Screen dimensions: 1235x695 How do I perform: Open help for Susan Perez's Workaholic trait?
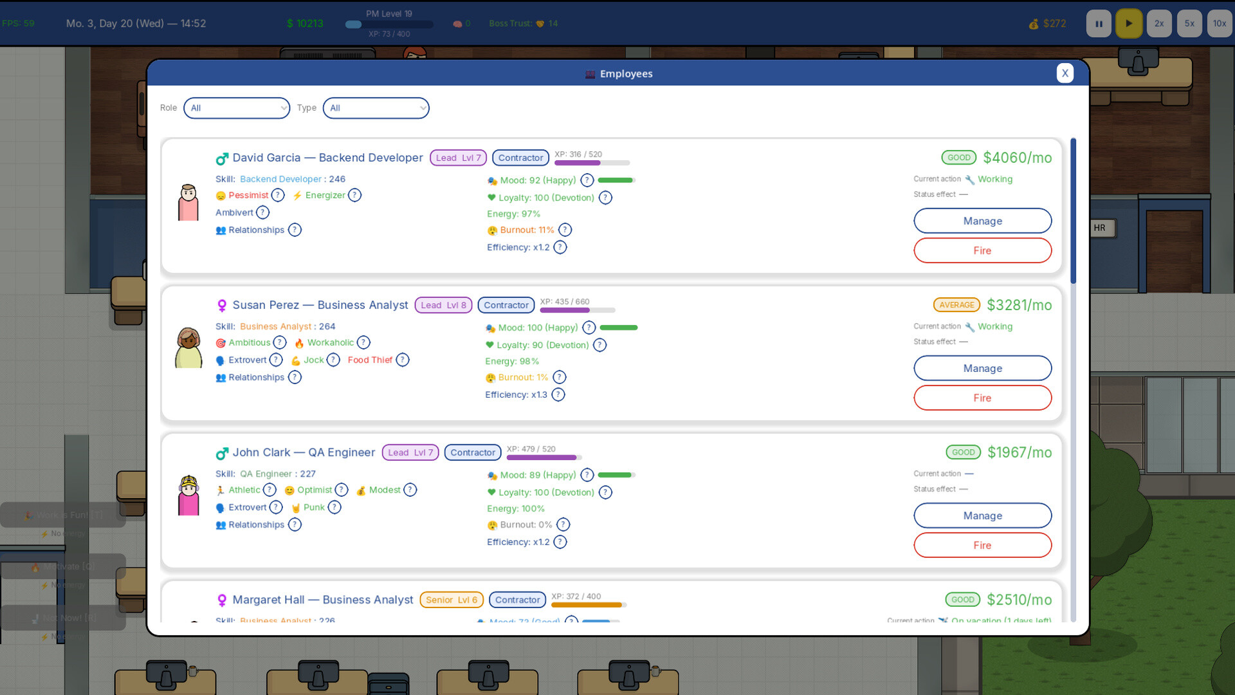(x=363, y=342)
